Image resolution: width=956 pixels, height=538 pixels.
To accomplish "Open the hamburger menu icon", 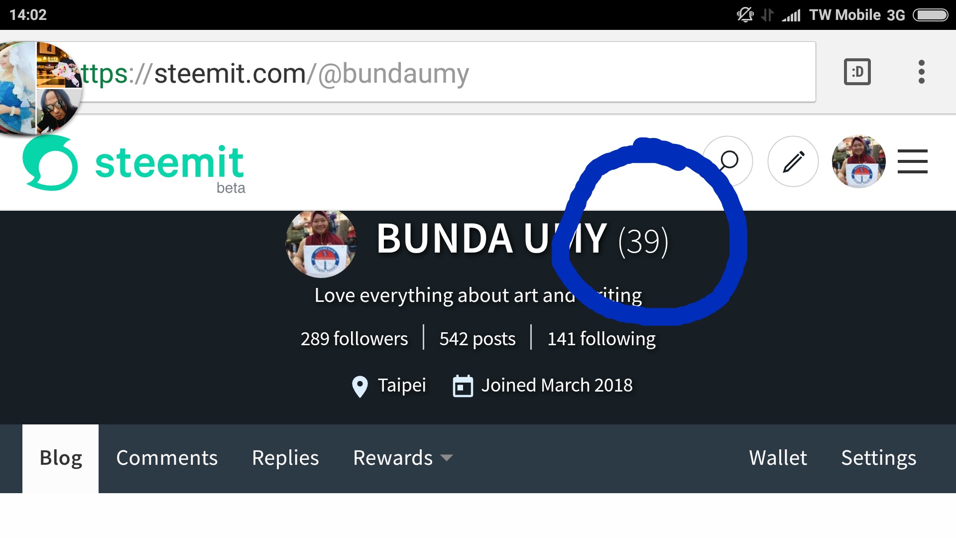I will tap(912, 161).
